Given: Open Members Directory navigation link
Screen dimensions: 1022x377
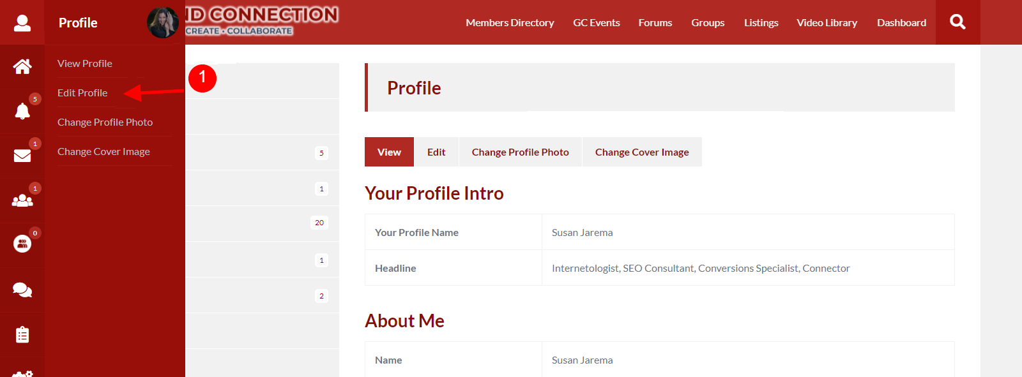Looking at the screenshot, I should pos(510,22).
